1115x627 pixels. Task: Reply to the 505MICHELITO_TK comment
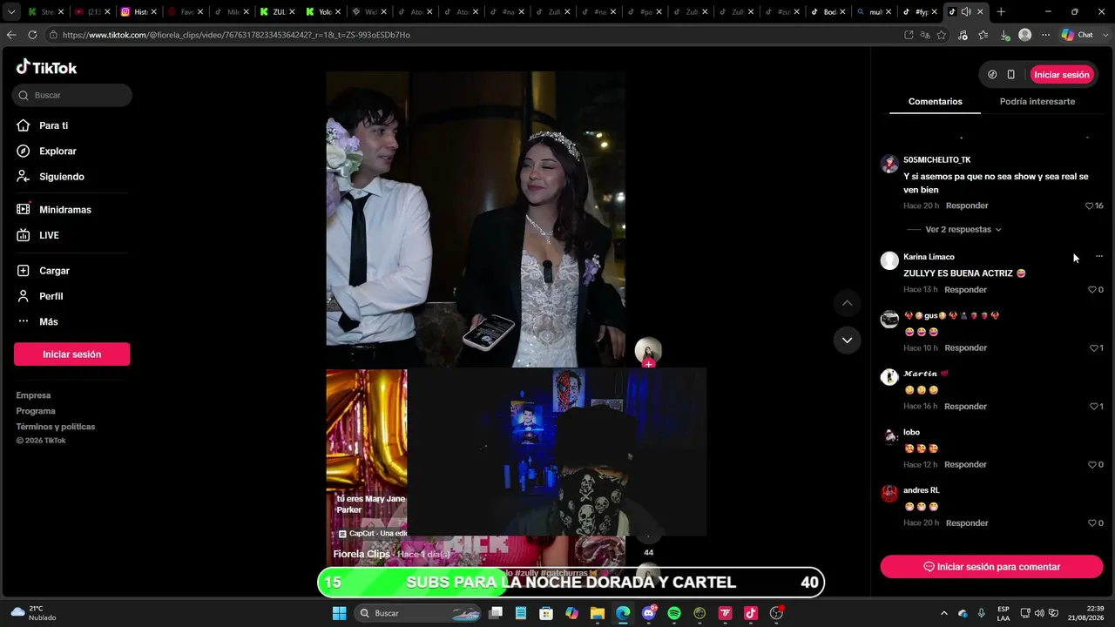click(x=967, y=206)
